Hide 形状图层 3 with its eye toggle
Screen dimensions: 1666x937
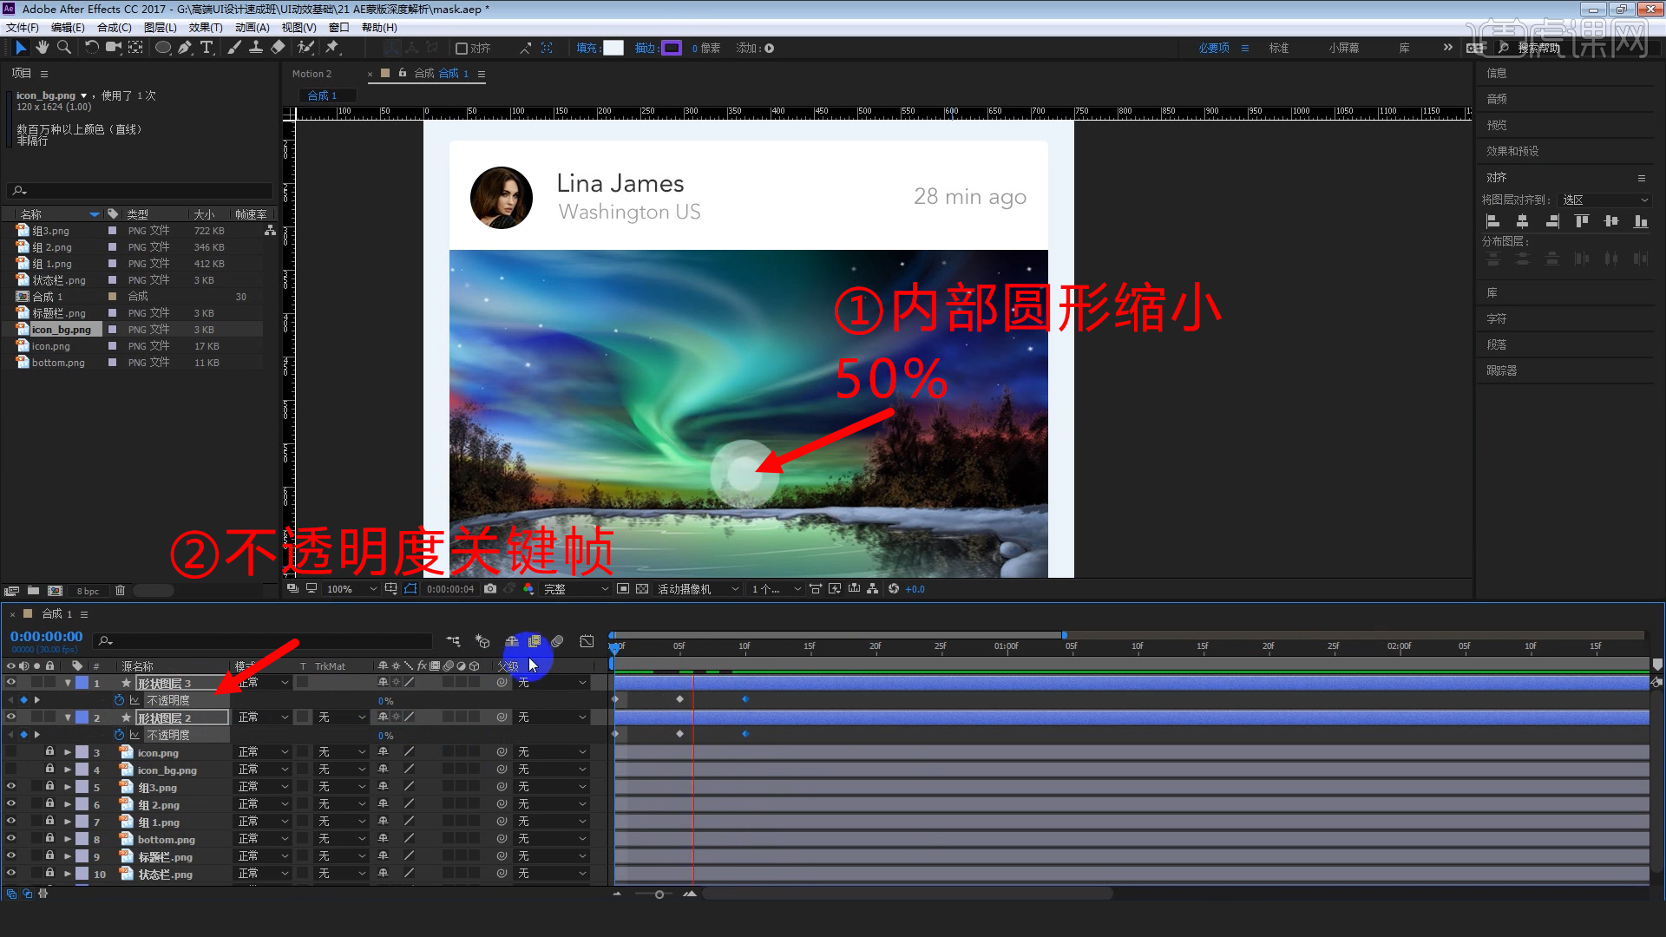pos(11,683)
